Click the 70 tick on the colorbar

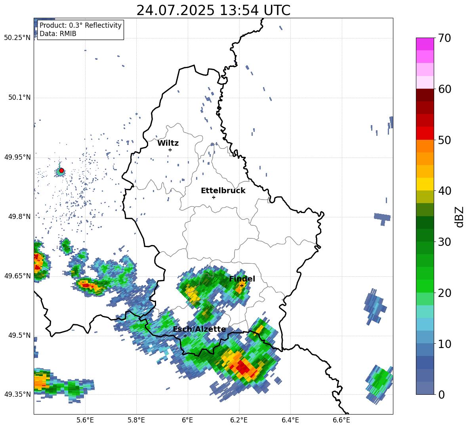point(444,38)
